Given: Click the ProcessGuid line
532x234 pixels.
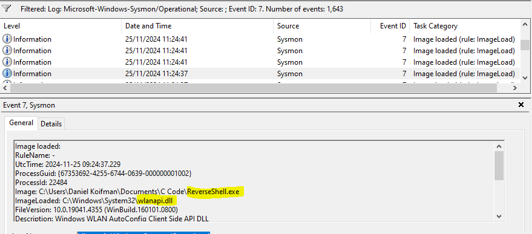Looking at the screenshot, I should [x=103, y=174].
